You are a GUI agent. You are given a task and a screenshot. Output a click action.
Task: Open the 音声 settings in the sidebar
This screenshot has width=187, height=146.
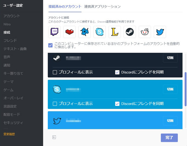(x=7, y=57)
